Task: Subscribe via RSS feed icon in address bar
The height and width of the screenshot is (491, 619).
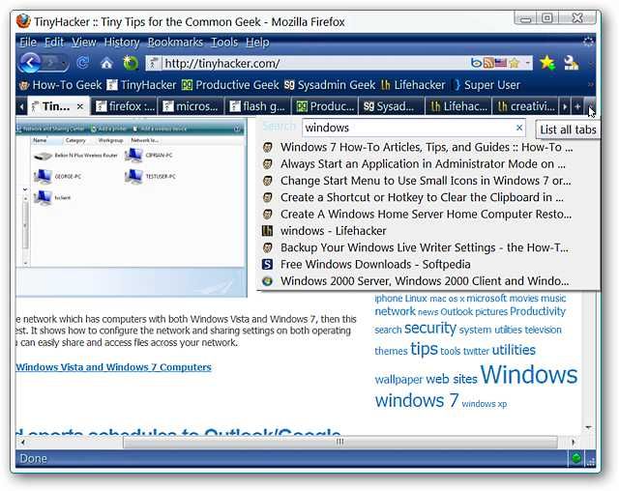Action: click(x=488, y=63)
